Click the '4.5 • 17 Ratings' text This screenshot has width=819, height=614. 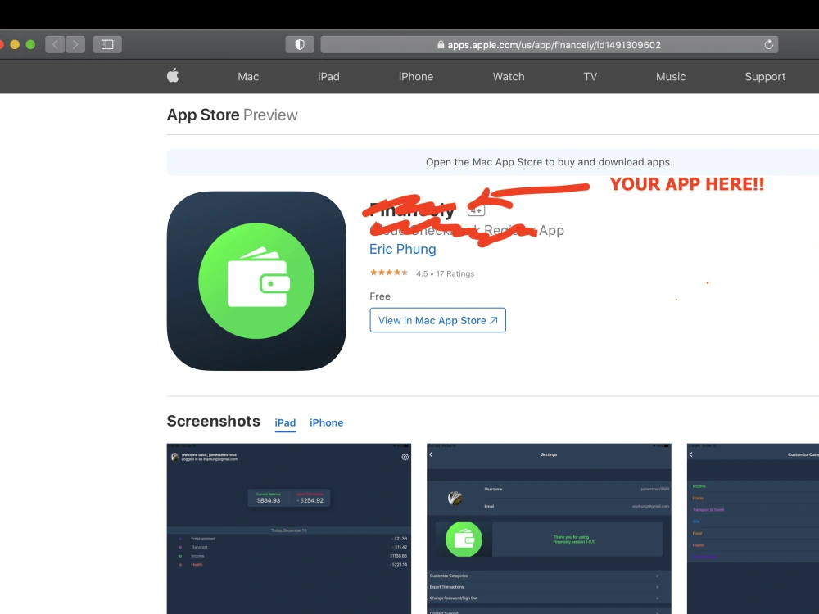click(445, 273)
